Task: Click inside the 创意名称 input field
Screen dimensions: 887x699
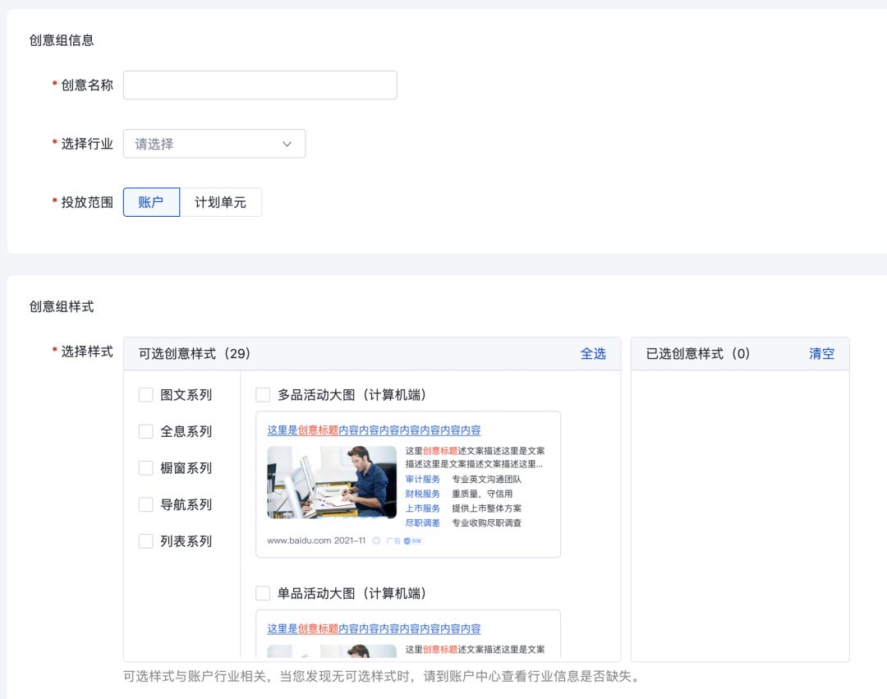Action: click(260, 85)
